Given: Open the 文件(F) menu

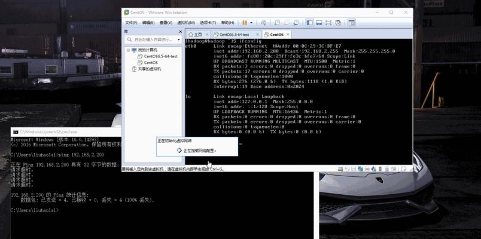Looking at the screenshot, I should pos(131,23).
